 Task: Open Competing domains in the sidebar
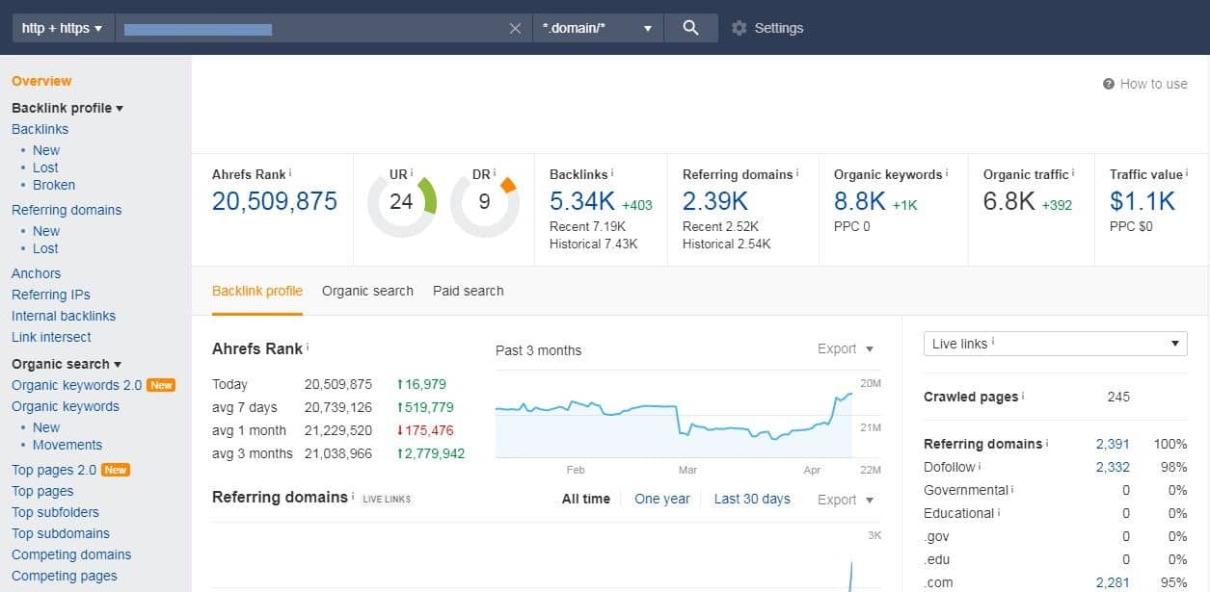click(71, 554)
